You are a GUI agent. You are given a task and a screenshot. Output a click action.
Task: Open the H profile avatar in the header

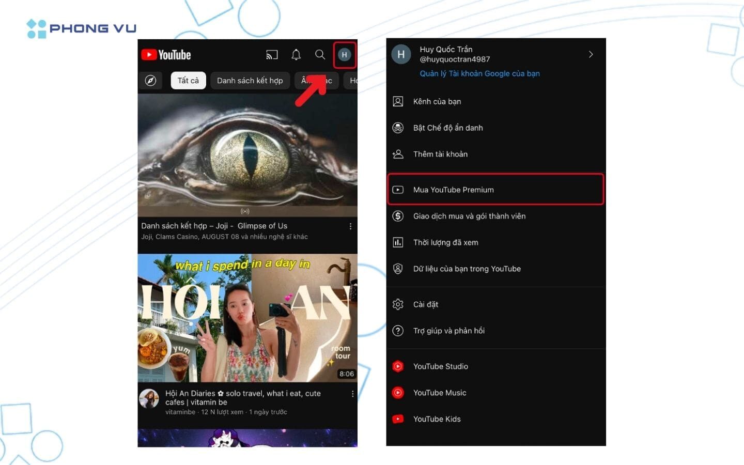point(345,55)
